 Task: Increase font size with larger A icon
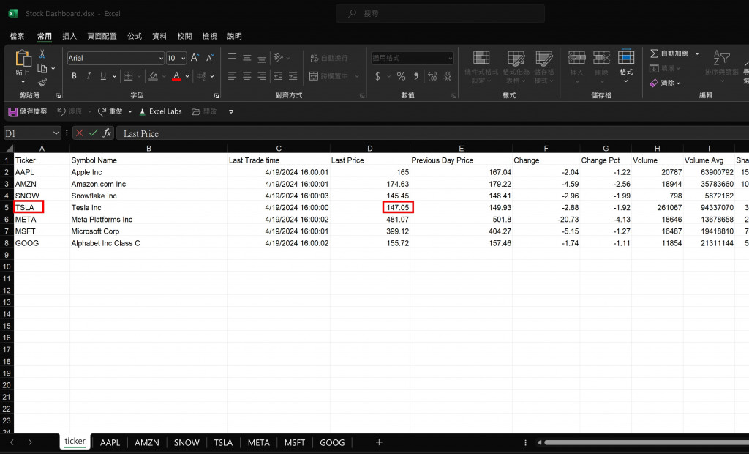[195, 58]
